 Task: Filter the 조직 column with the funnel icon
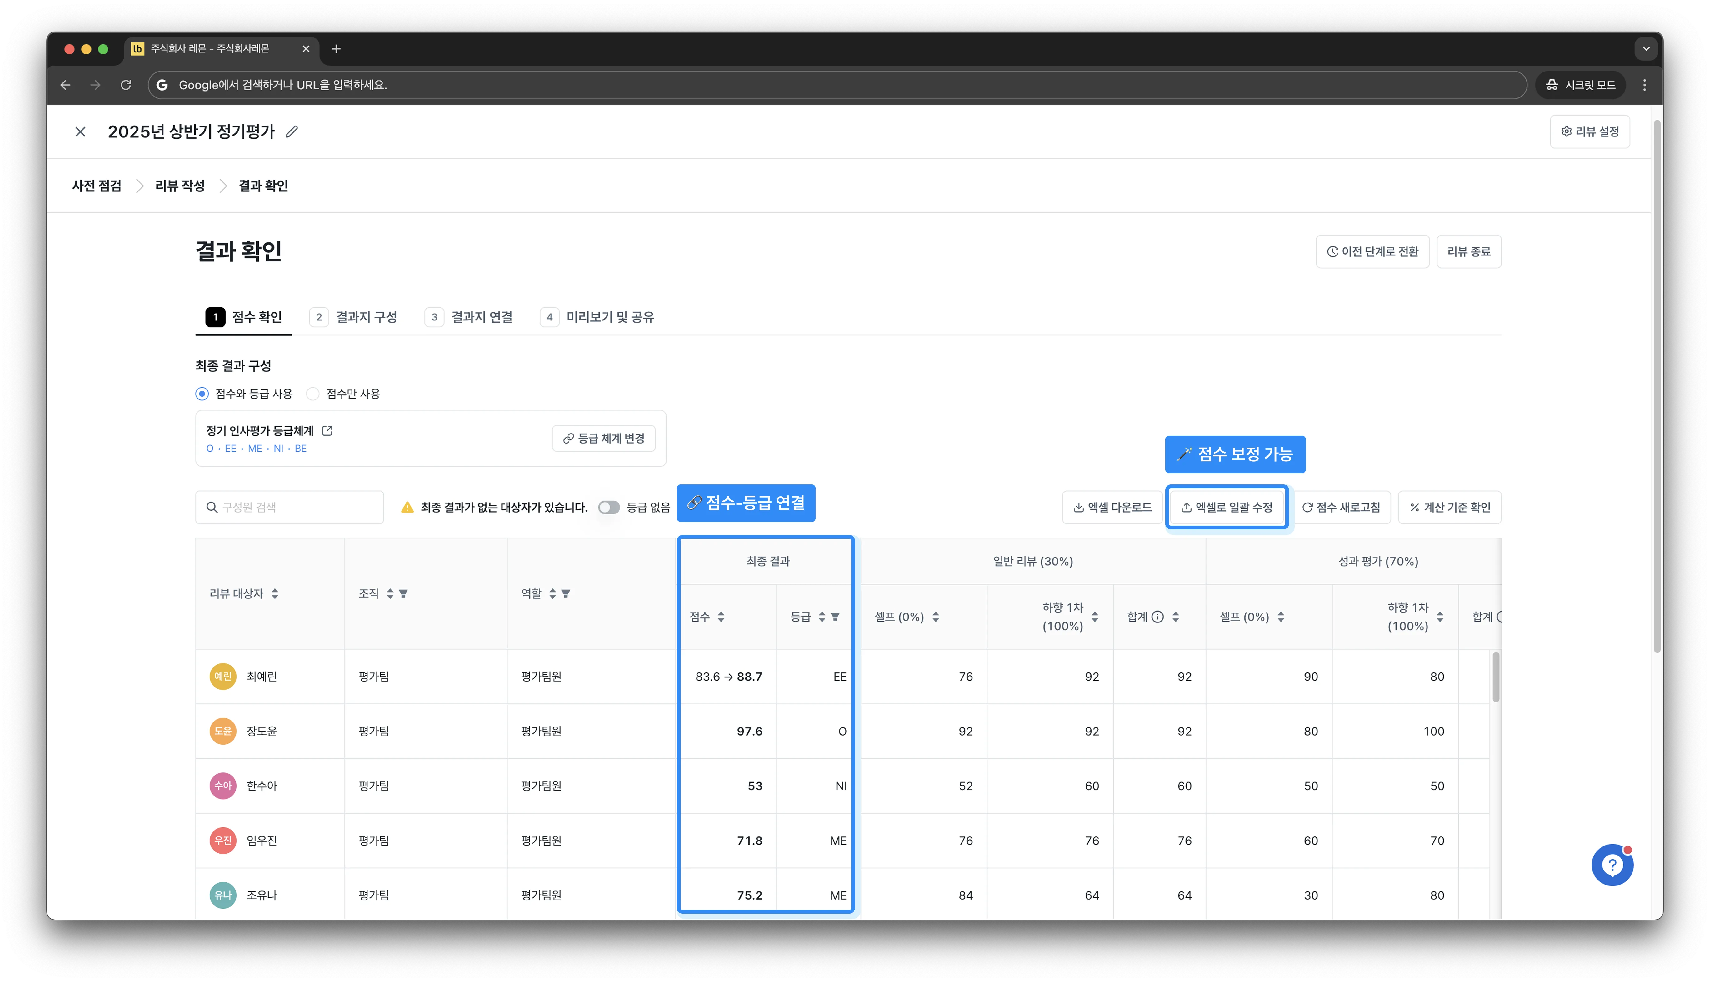(x=403, y=593)
